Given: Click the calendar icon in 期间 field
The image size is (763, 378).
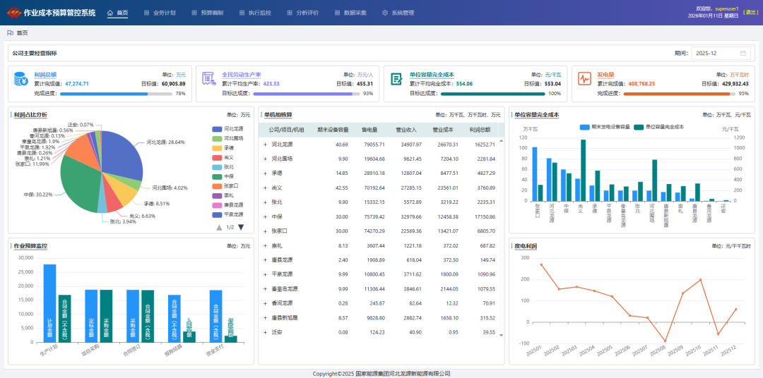Looking at the screenshot, I should coord(743,53).
